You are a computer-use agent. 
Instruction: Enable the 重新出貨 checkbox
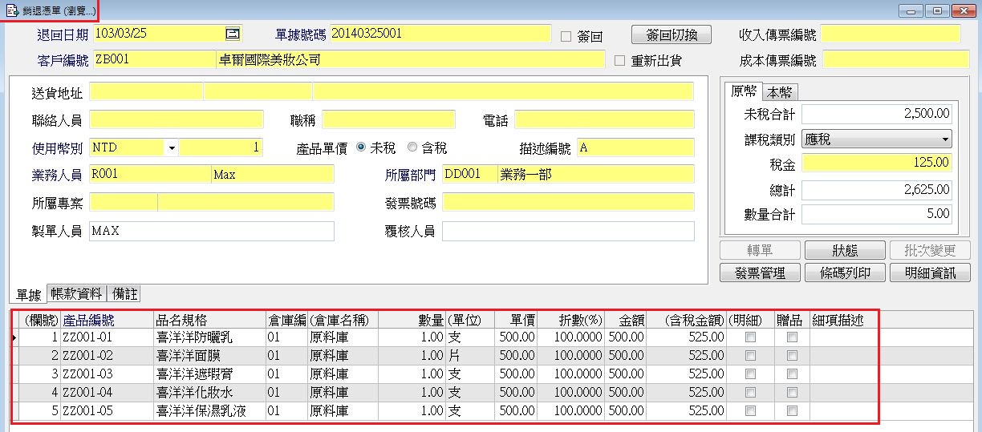pyautogui.click(x=619, y=60)
